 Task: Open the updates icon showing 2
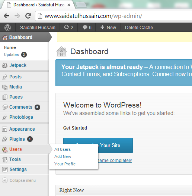tap(69, 27)
